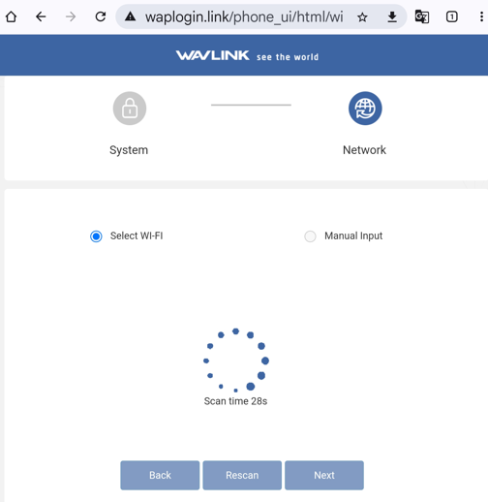
Task: Click the browser forward arrow
Action: pos(71,16)
